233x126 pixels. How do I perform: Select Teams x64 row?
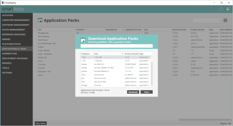pos(132,57)
